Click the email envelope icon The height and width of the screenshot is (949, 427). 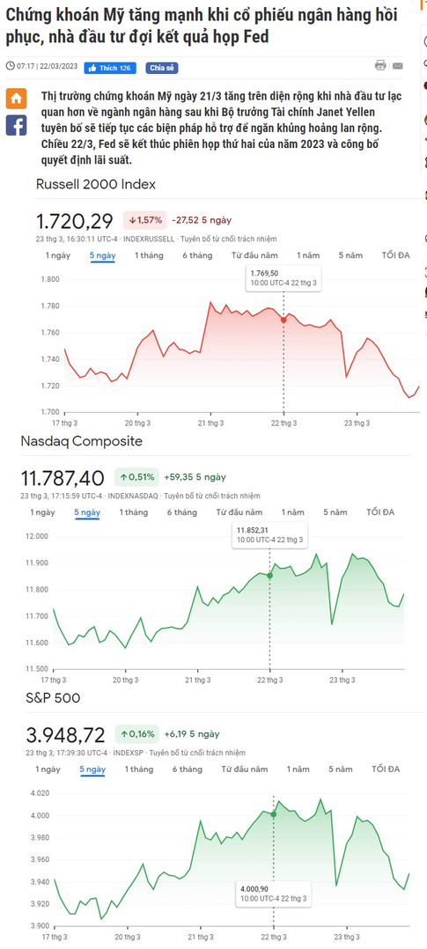click(397, 66)
